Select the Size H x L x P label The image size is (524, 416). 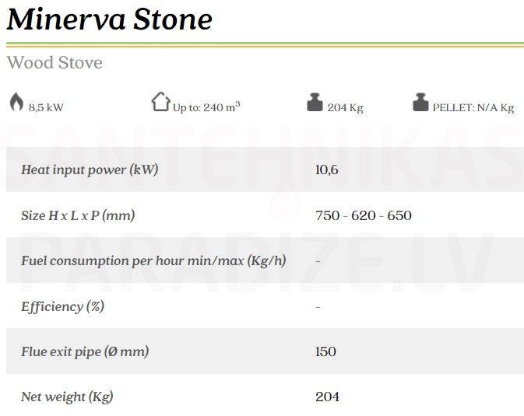[x=78, y=215]
